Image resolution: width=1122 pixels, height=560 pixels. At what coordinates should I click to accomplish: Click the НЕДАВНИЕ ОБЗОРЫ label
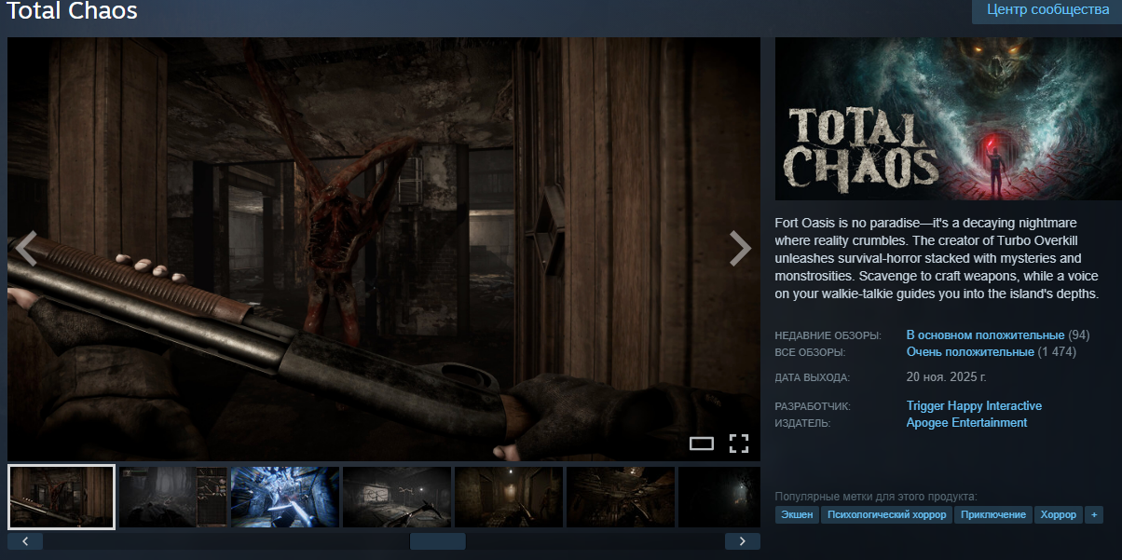tap(828, 335)
